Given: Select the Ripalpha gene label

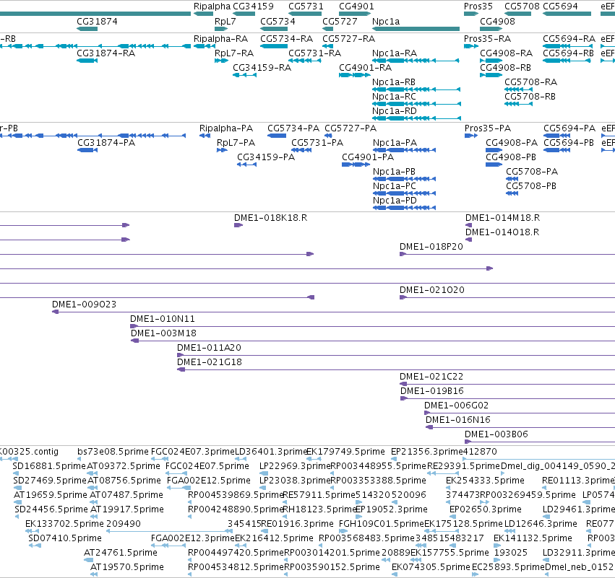Looking at the screenshot, I should [x=212, y=6].
